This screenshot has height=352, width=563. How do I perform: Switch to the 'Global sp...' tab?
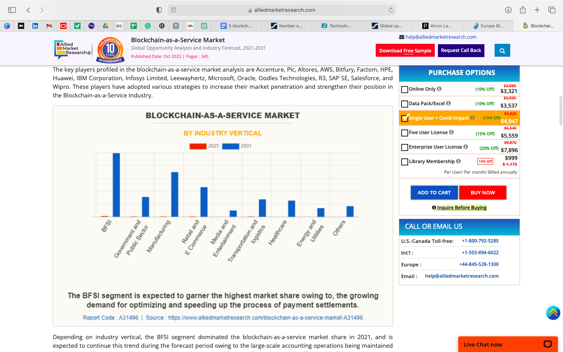click(x=387, y=26)
